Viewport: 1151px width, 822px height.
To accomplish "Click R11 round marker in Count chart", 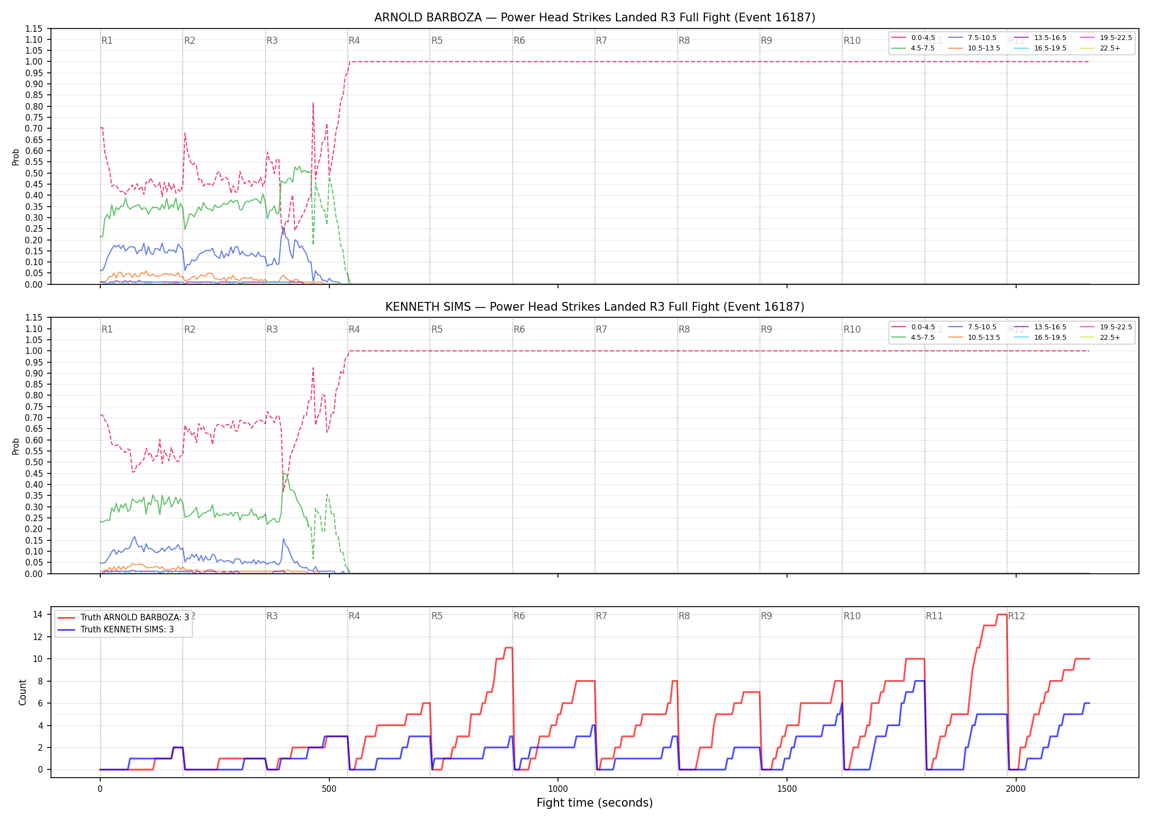I will (934, 616).
